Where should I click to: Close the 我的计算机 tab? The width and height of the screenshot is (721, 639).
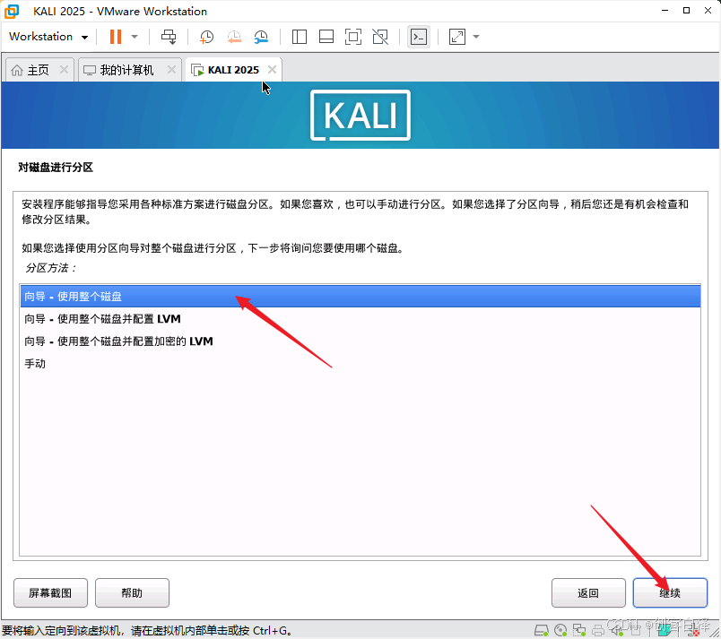171,70
